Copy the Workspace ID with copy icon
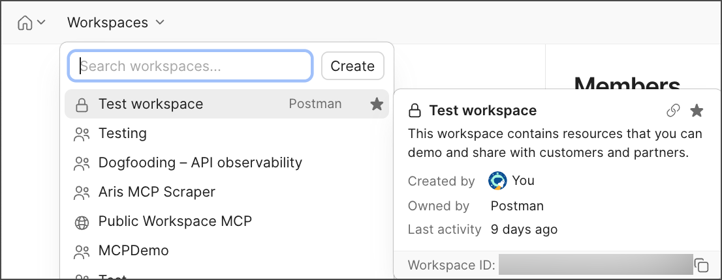The height and width of the screenshot is (280, 722). (702, 266)
